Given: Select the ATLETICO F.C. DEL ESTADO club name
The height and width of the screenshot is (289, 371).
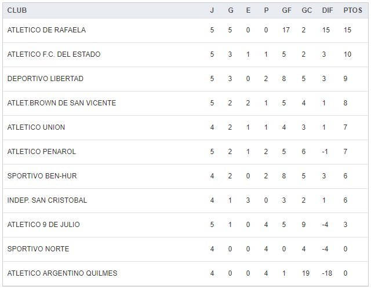Looking at the screenshot, I should [54, 54].
